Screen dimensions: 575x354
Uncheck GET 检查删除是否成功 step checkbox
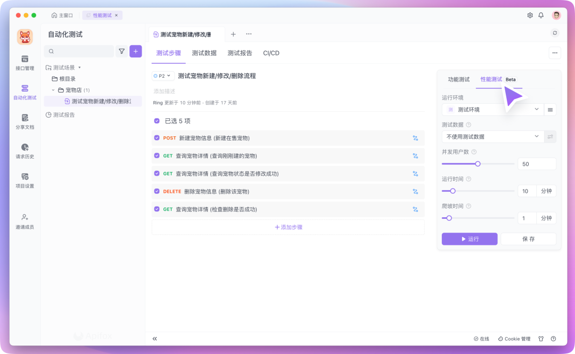click(x=157, y=209)
